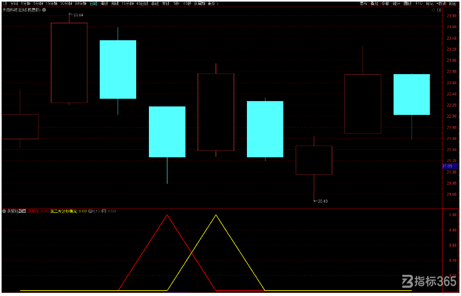Screen dimensions: 461x296
Task: Click the yellow indicator line peak
Action: 216,215
